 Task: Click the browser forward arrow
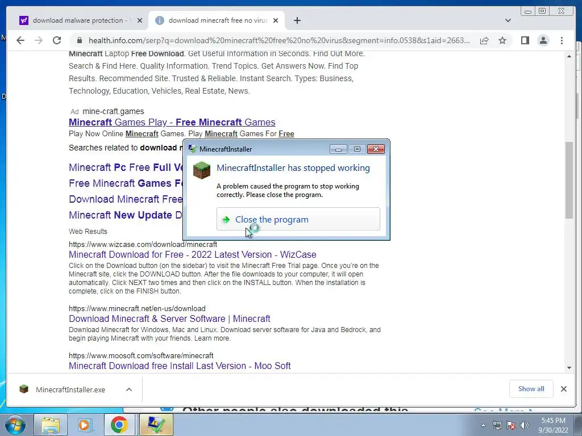pos(39,40)
